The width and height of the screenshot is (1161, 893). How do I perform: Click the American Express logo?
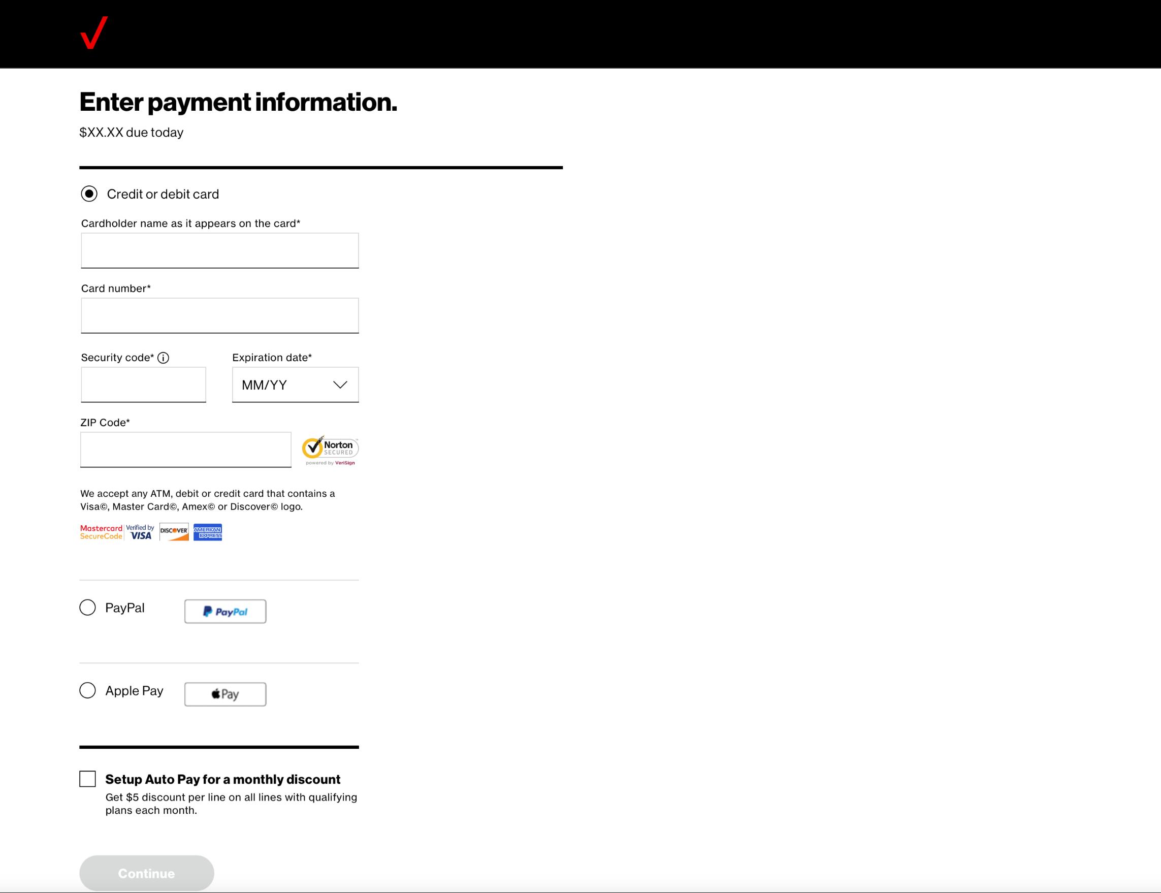click(208, 532)
